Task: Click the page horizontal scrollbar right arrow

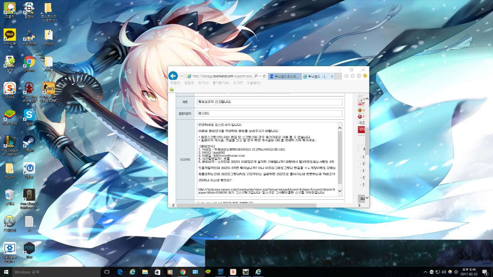Action: coord(360,205)
